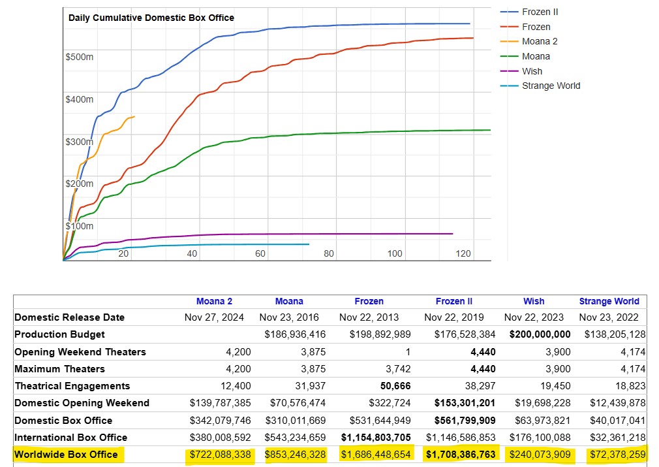The width and height of the screenshot is (659, 467).
Task: Click the 120 day x-axis label
Action: tap(463, 253)
